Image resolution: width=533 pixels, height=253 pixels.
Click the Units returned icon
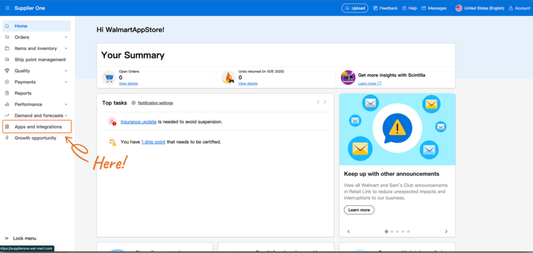[229, 77]
